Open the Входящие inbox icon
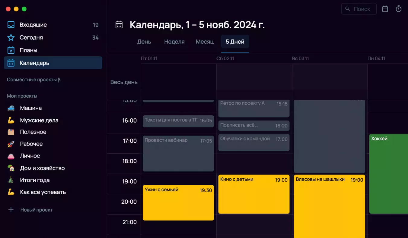408x238 pixels. pos(11,25)
